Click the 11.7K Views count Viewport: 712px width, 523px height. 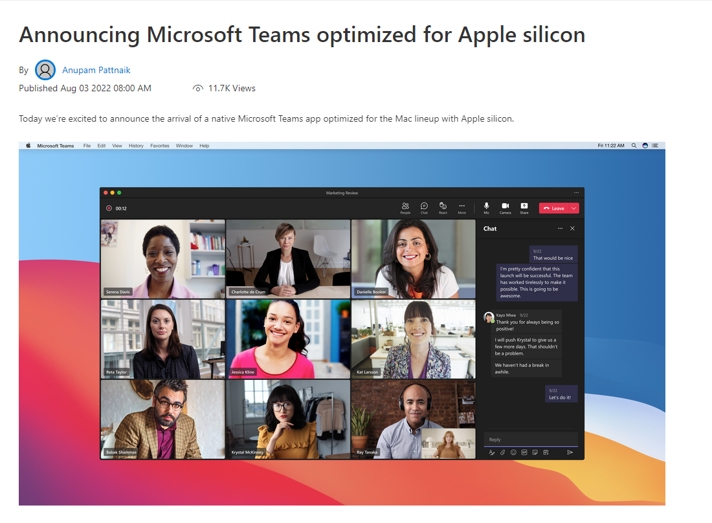(x=232, y=89)
